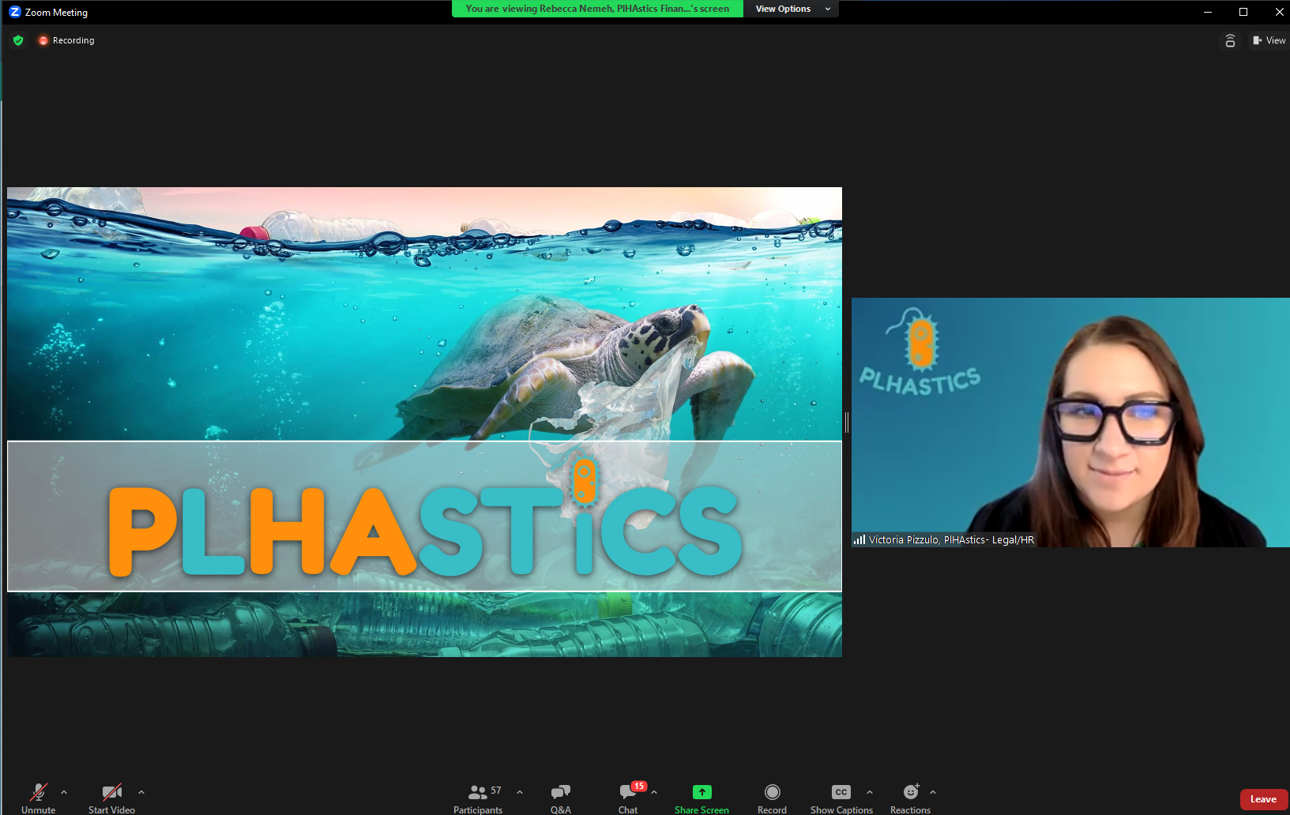Click Victoria Pizzulo's signal strength icon
Viewport: 1290px width, 815px height.
[x=859, y=540]
